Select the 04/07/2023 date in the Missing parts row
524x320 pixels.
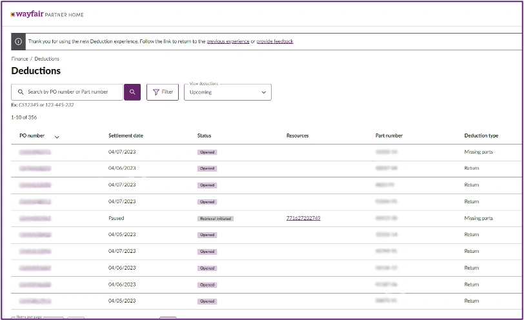pyautogui.click(x=122, y=152)
